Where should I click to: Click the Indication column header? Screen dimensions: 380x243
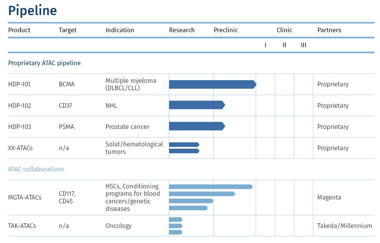pos(120,30)
